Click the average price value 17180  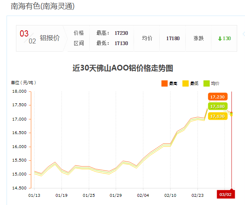173,39
